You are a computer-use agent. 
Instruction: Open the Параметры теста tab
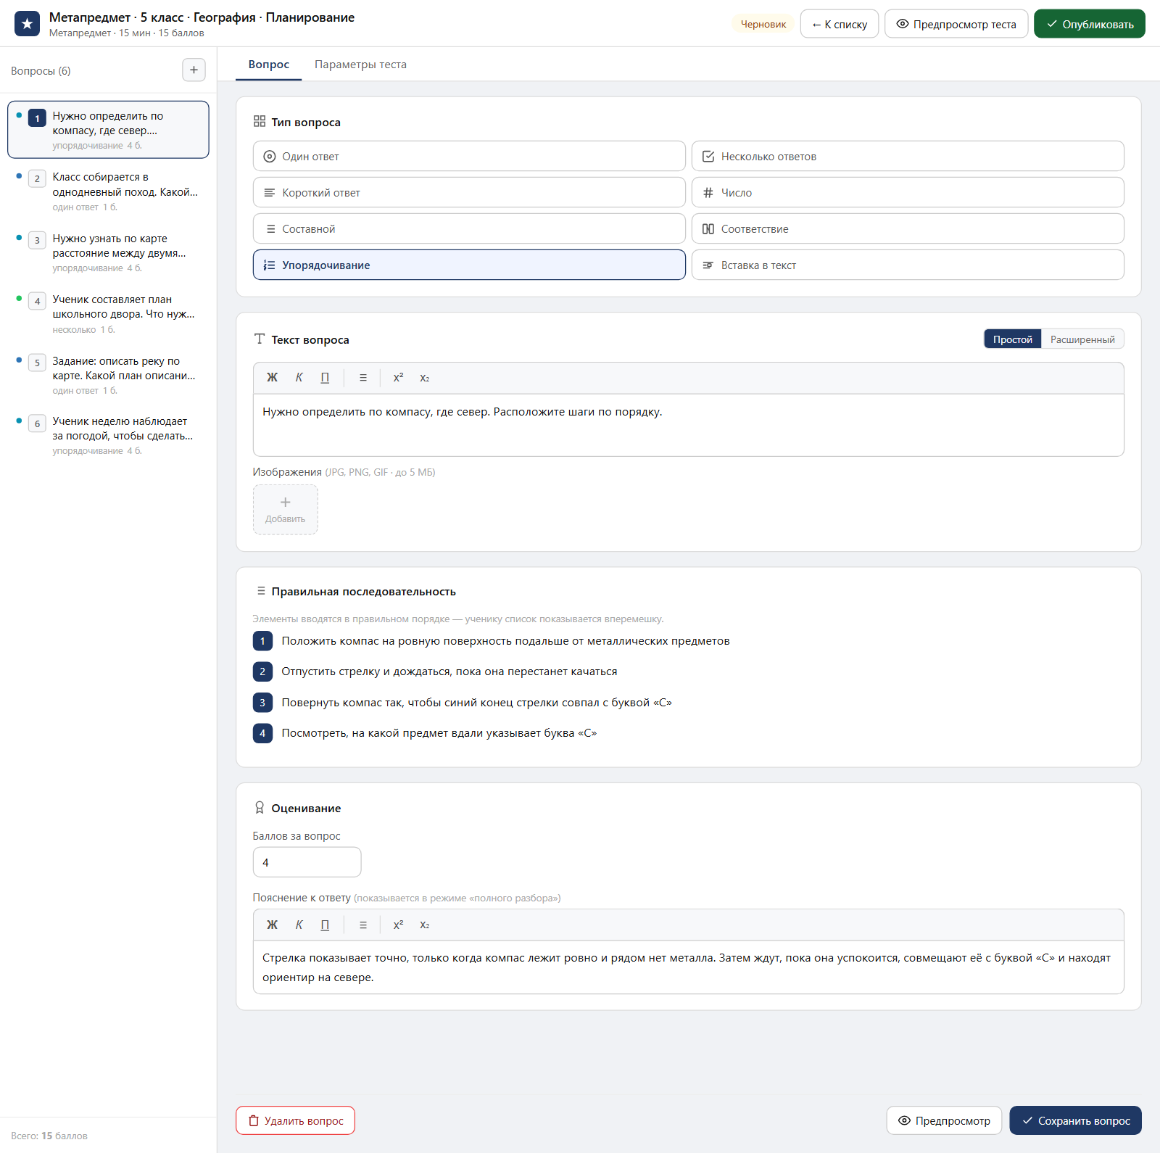[x=360, y=65]
